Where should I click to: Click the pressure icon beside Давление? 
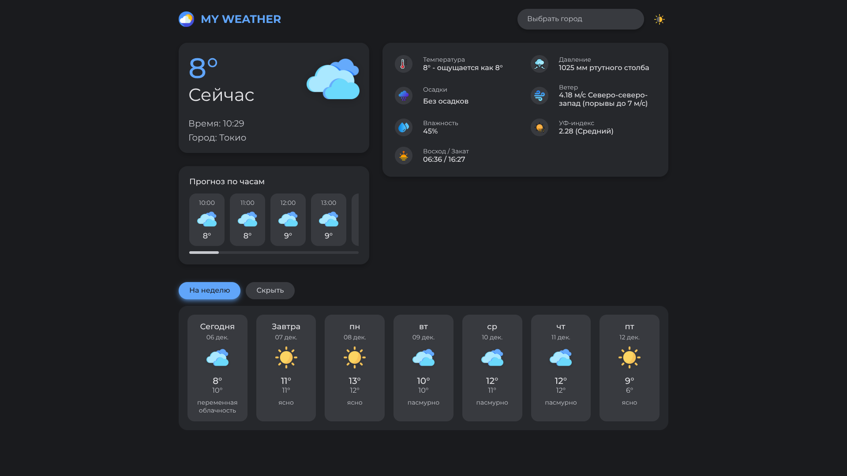pyautogui.click(x=539, y=64)
